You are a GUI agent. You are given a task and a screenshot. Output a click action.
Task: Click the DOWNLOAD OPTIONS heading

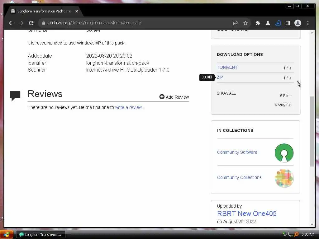click(240, 54)
